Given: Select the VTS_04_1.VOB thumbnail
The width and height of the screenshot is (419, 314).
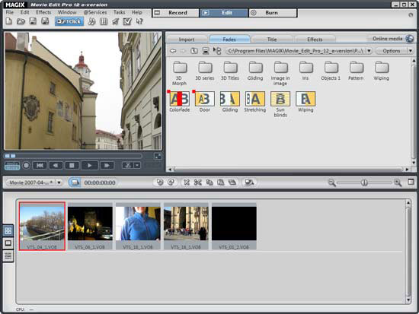Looking at the screenshot, I should point(42,227).
